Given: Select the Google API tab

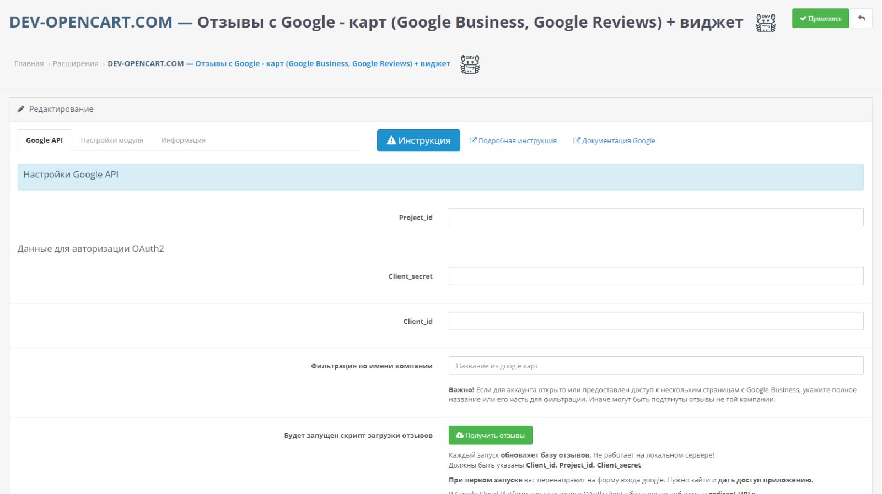Looking at the screenshot, I should pyautogui.click(x=44, y=140).
